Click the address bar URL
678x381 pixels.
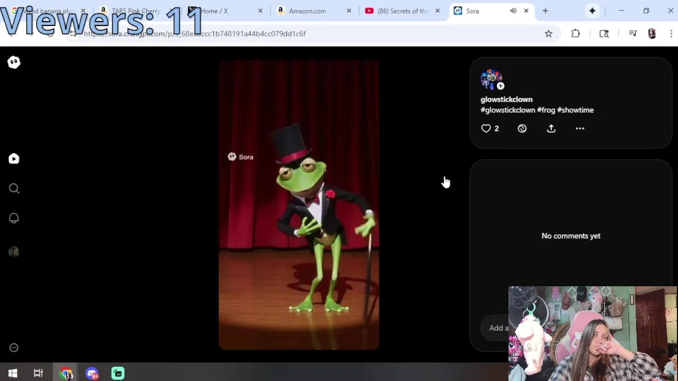tap(195, 33)
